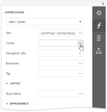Expand the LAYOUT section

(13, 84)
